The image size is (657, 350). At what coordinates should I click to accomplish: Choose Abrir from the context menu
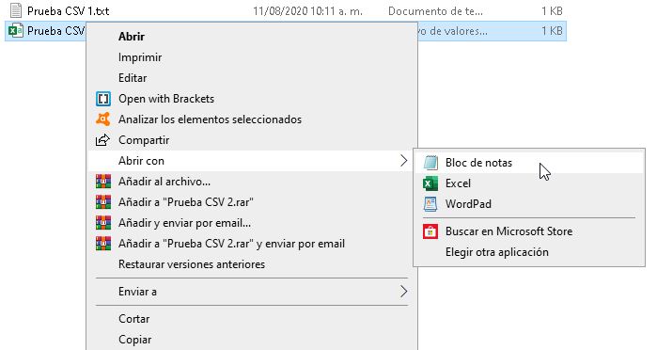tap(132, 37)
